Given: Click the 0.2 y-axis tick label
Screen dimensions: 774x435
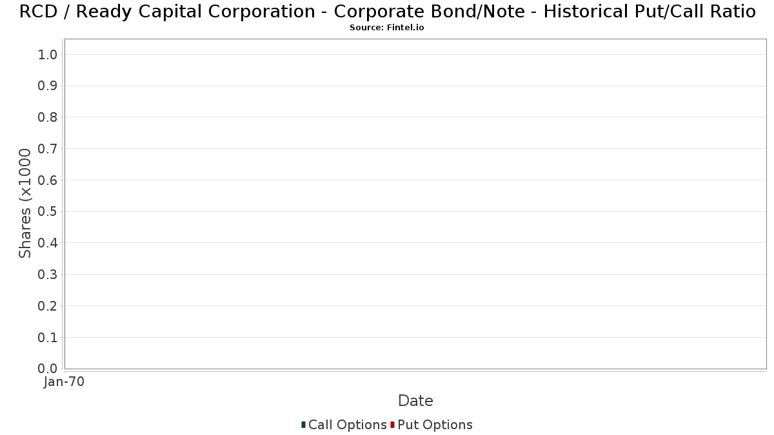Looking at the screenshot, I should tap(48, 306).
